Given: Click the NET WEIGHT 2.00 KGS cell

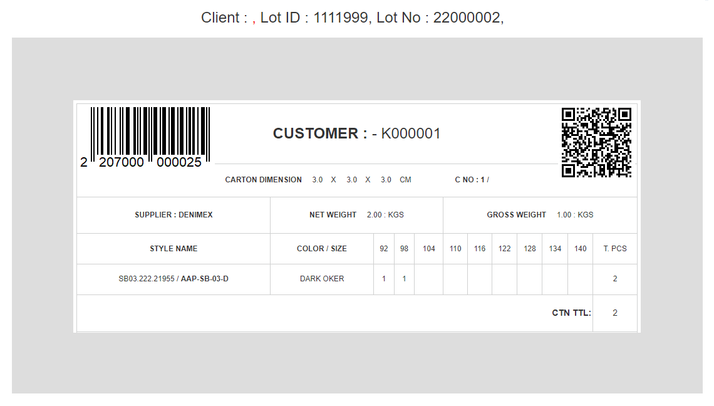Looking at the screenshot, I should [x=356, y=215].
